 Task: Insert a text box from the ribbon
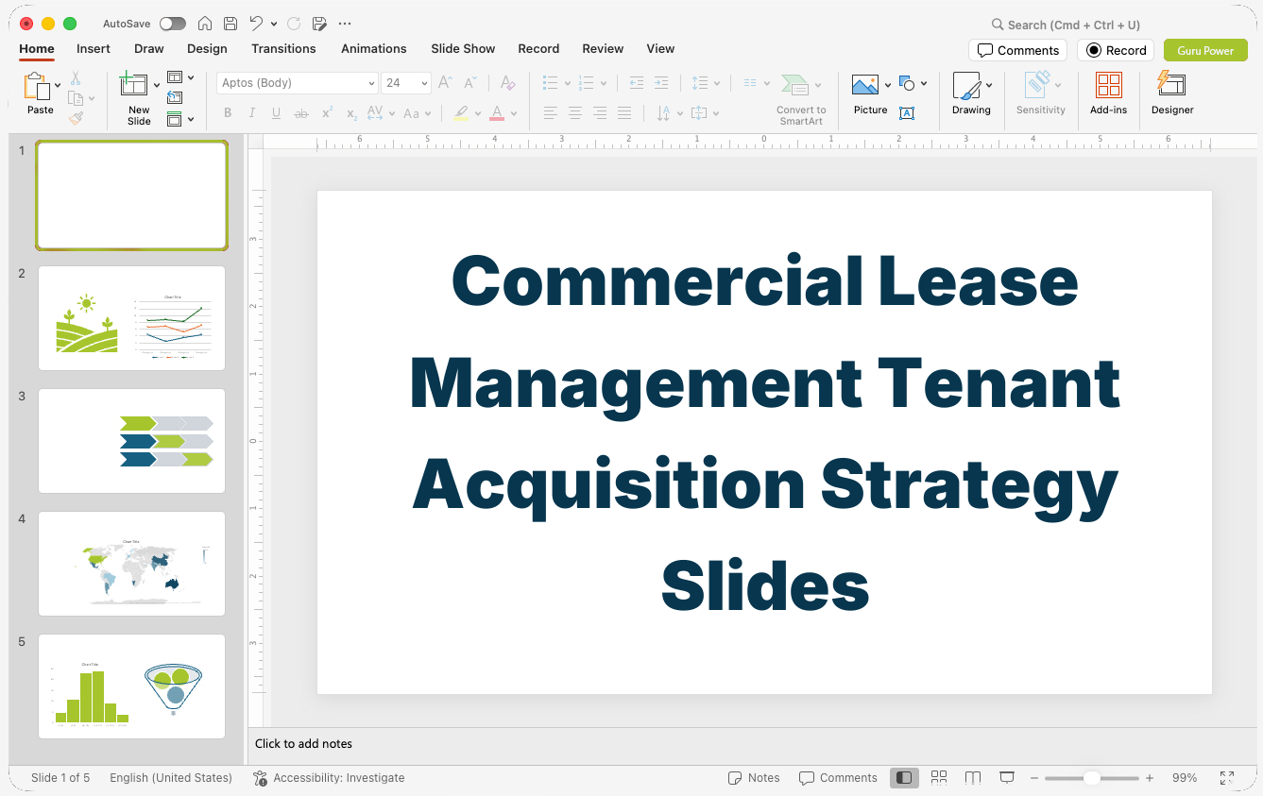pos(907,113)
